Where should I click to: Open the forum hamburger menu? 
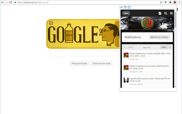[x=171, y=13]
